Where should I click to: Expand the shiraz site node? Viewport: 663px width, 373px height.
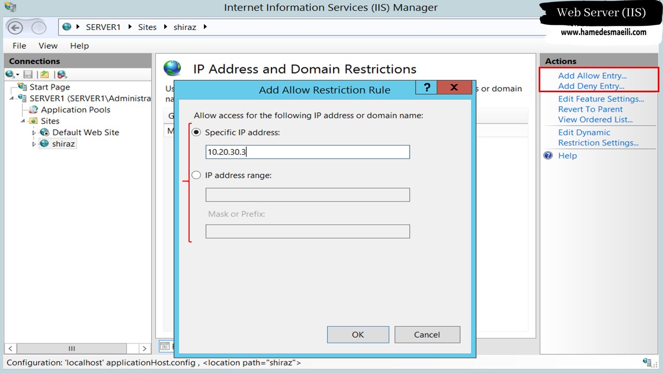point(35,144)
